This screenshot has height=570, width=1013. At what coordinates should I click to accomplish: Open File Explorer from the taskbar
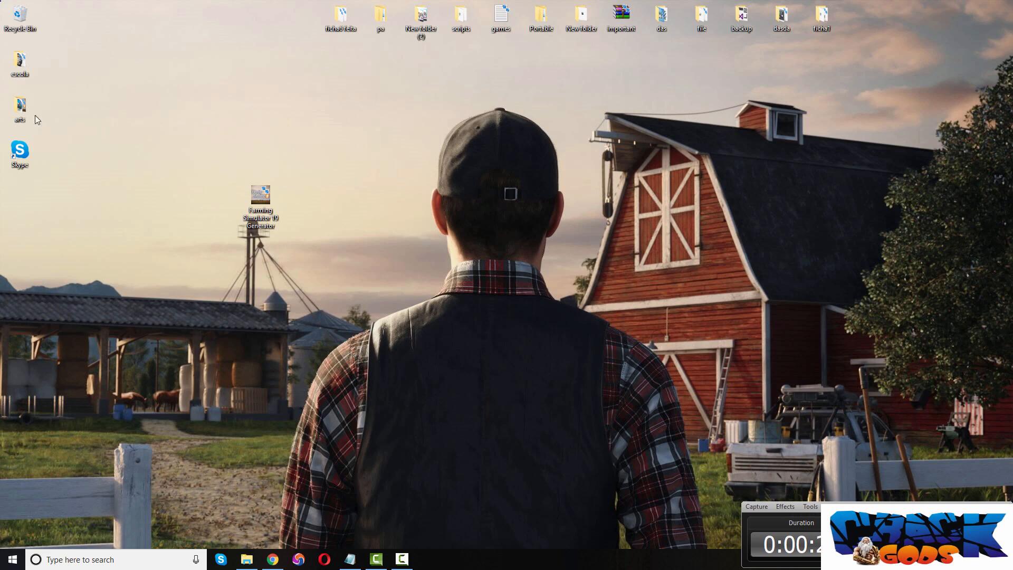[246, 559]
